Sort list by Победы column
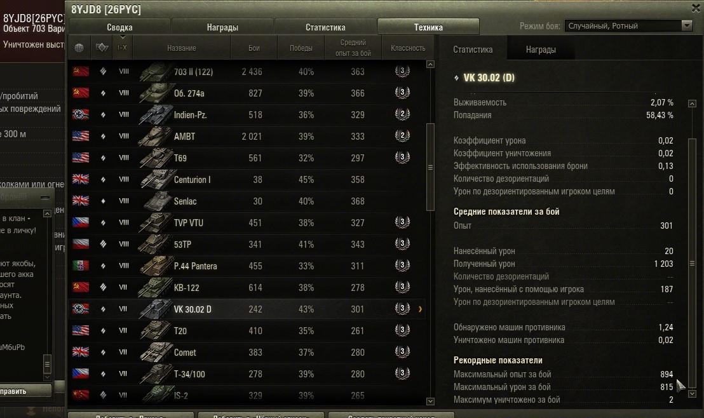Screen dimensions: 704x418 pyautogui.click(x=301, y=48)
